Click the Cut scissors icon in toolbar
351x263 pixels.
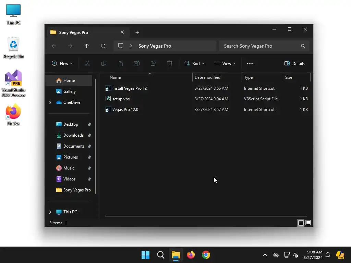click(87, 63)
